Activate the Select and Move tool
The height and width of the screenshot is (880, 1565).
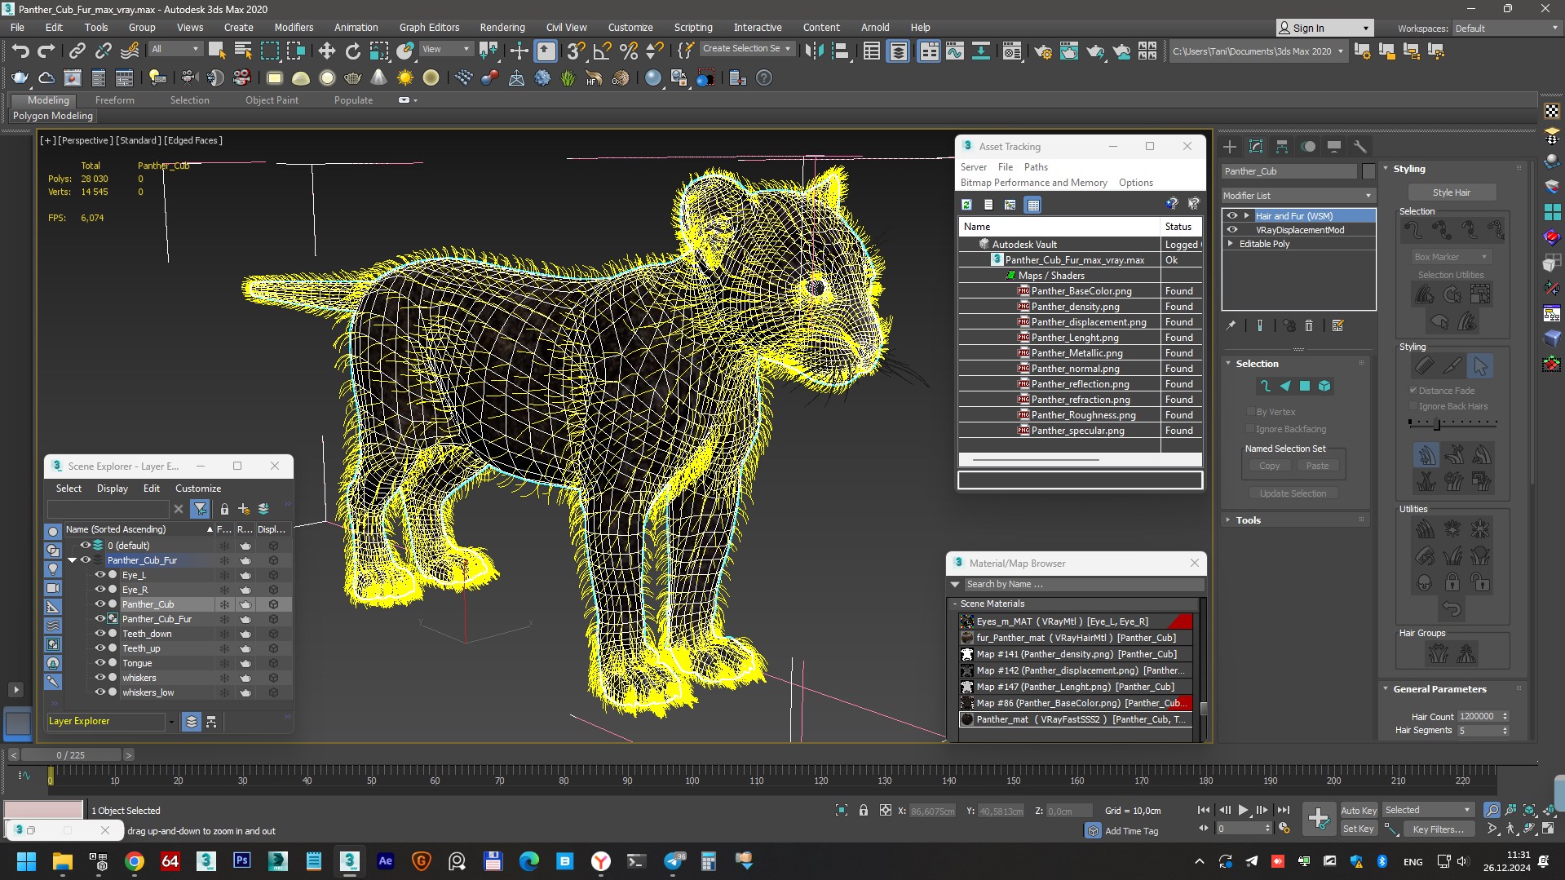tap(326, 51)
